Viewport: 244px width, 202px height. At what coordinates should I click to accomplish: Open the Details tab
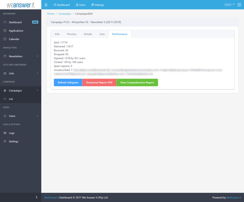(88, 34)
